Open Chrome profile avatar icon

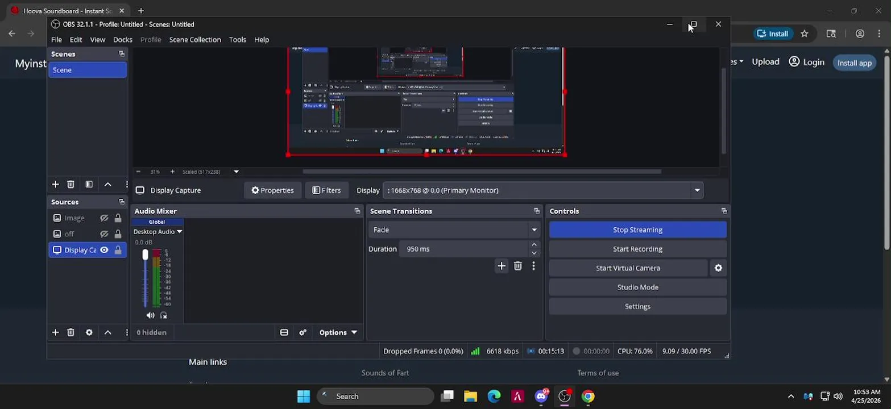point(860,34)
